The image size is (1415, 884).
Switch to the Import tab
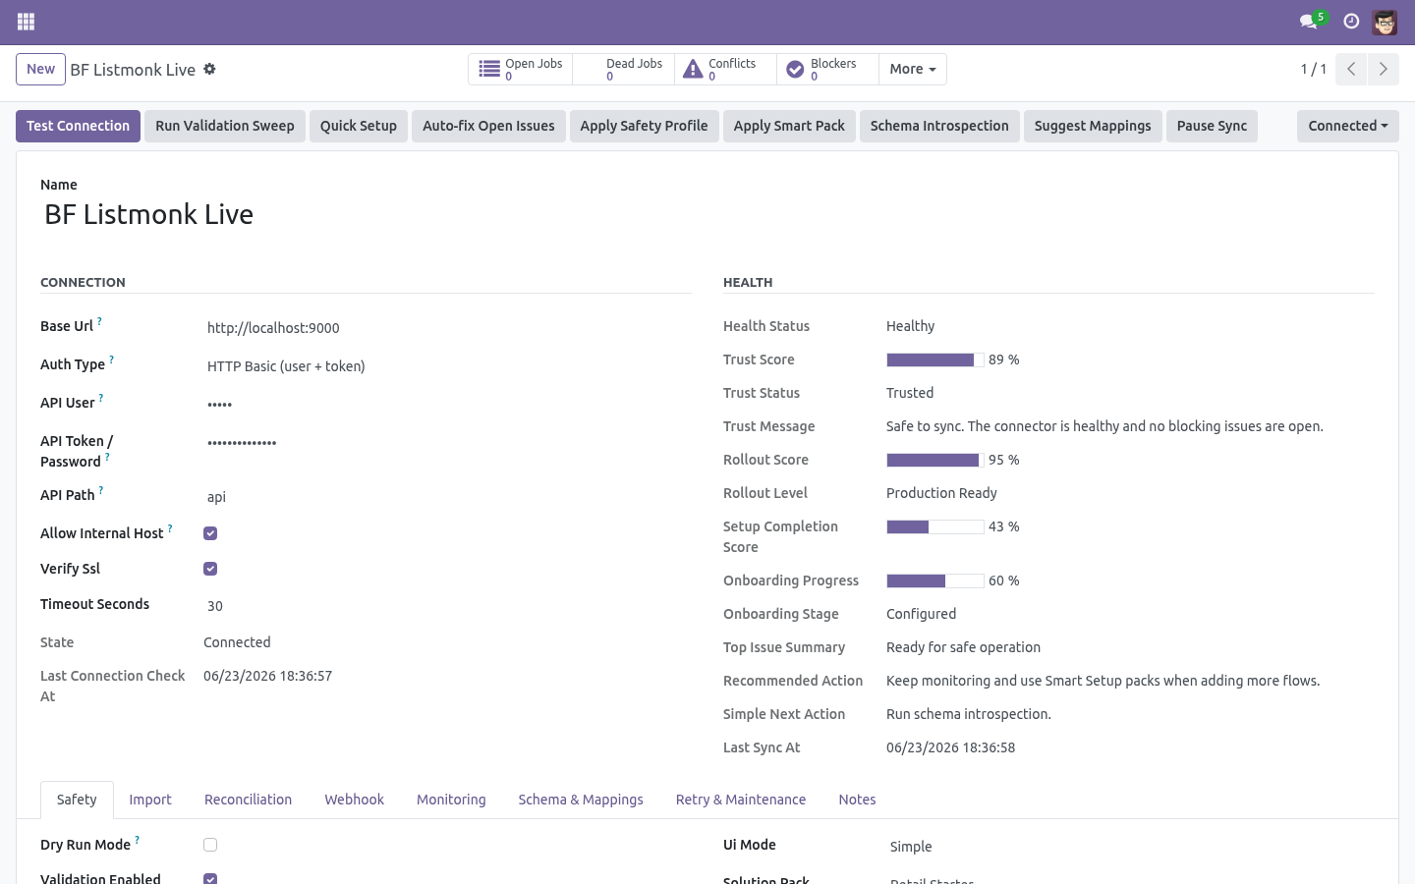(150, 800)
